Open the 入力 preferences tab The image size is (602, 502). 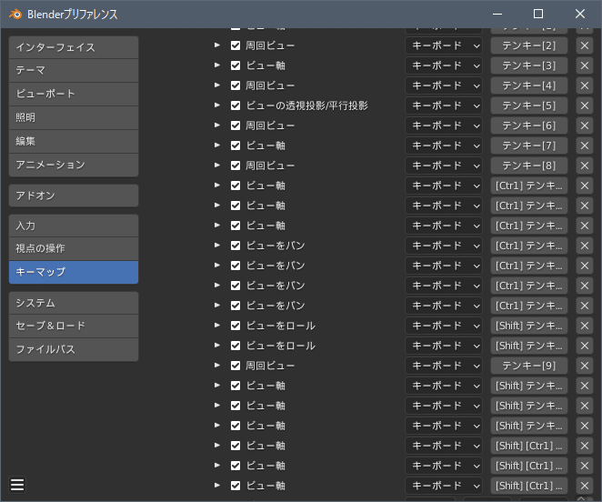(74, 226)
